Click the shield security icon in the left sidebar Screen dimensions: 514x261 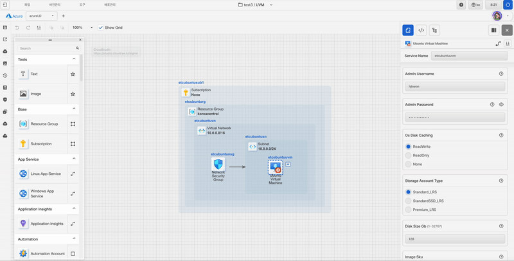tap(5, 100)
